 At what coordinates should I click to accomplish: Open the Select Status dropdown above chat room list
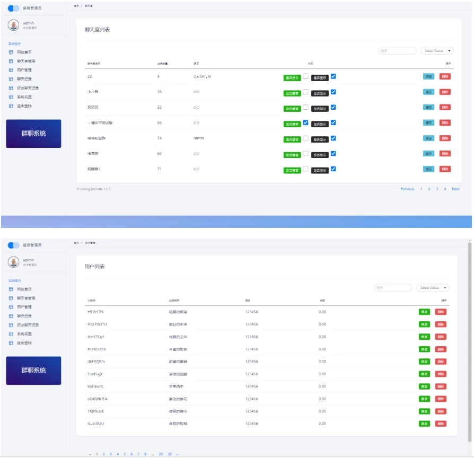[436, 51]
